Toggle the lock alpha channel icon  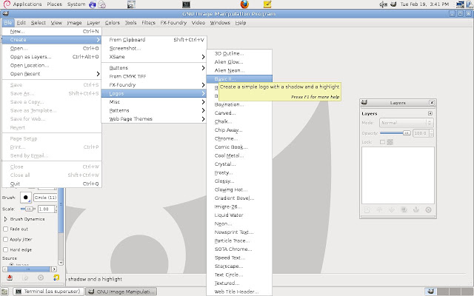click(x=390, y=142)
